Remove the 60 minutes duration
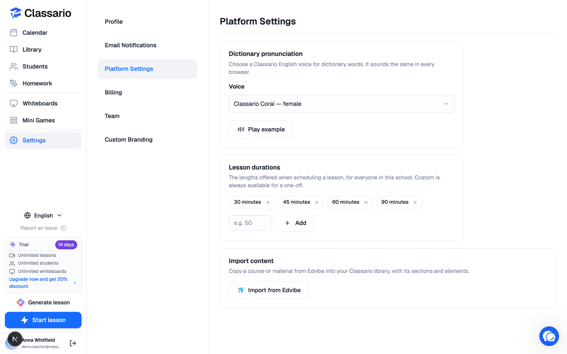Image resolution: width=567 pixels, height=354 pixels. coord(366,203)
